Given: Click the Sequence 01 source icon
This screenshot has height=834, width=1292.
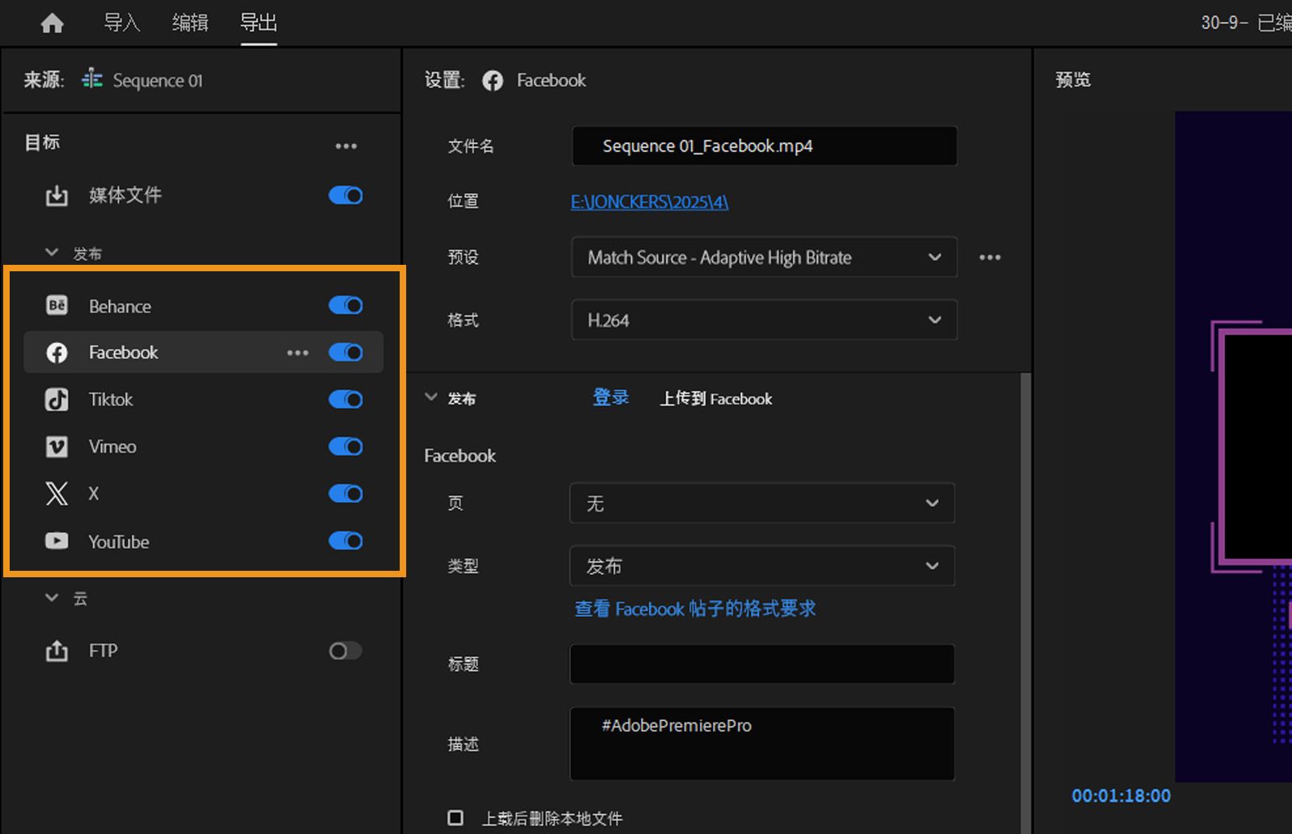Looking at the screenshot, I should [x=92, y=79].
